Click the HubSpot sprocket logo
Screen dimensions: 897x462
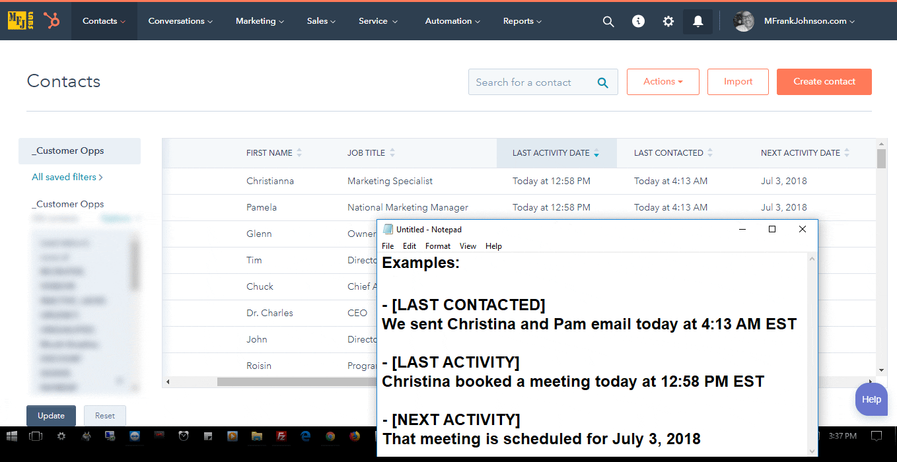pos(52,20)
